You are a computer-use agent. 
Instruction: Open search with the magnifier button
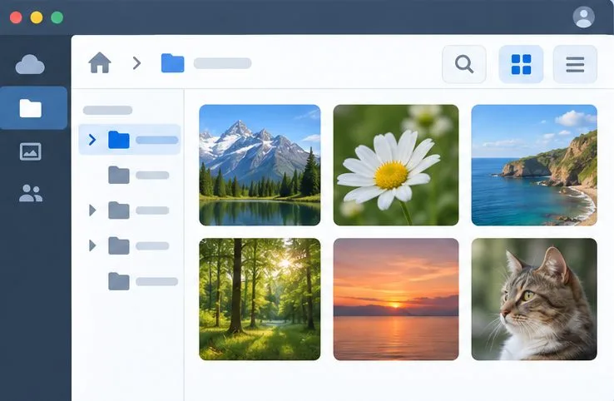[x=464, y=64]
